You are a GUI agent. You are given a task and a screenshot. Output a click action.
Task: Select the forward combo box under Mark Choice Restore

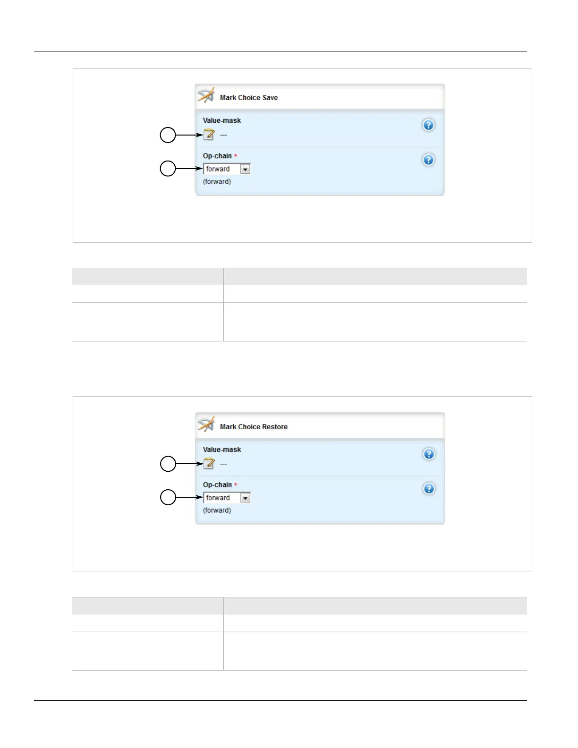[221, 498]
